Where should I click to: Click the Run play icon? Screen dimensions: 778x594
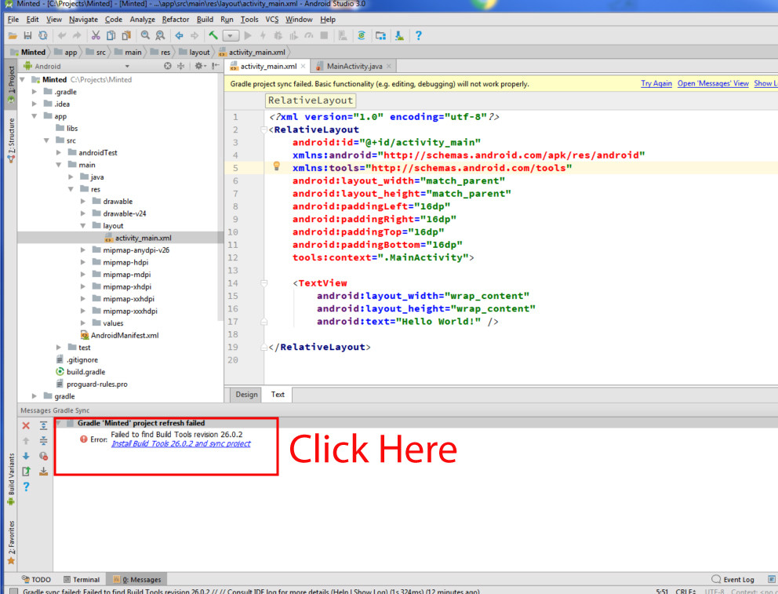click(x=248, y=36)
